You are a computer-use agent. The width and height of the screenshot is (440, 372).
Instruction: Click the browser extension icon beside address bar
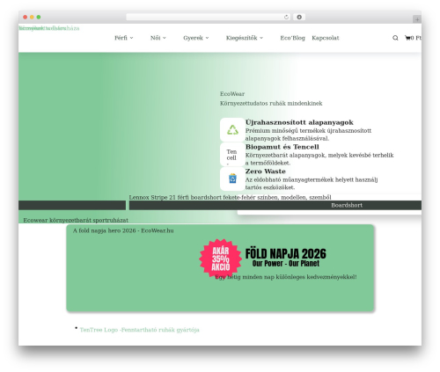[299, 18]
